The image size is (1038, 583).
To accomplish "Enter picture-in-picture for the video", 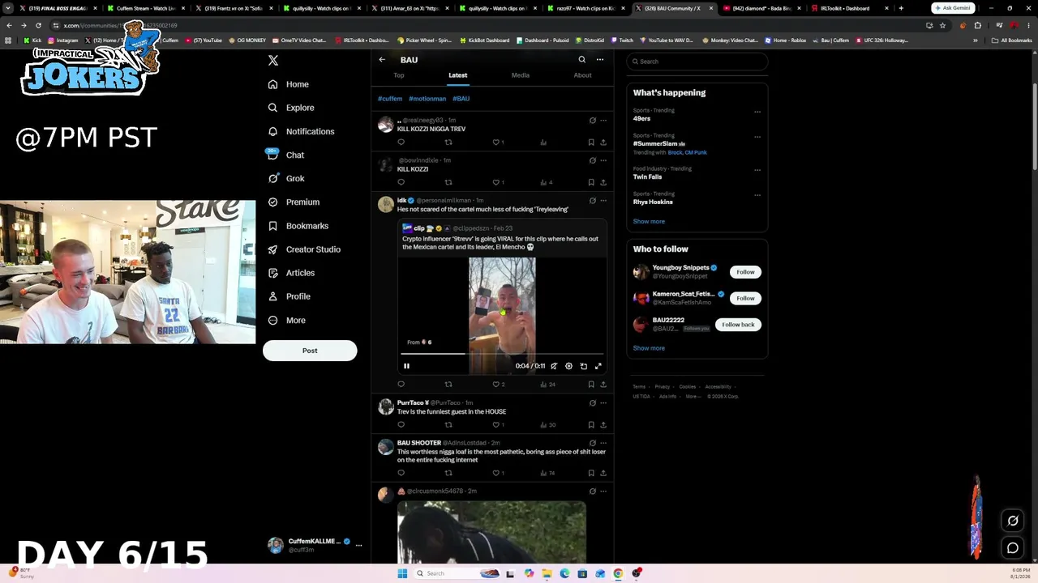I will point(584,366).
